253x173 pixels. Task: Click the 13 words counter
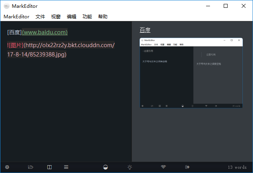click(x=237, y=167)
